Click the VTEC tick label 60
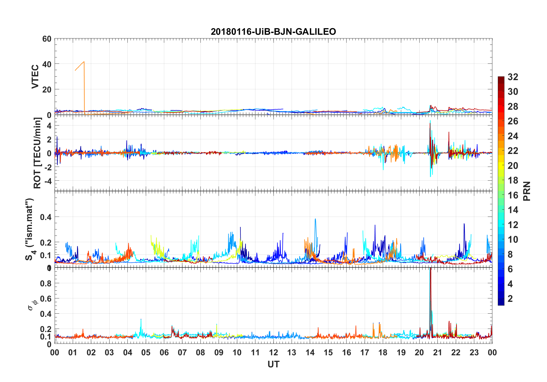 tap(47, 39)
